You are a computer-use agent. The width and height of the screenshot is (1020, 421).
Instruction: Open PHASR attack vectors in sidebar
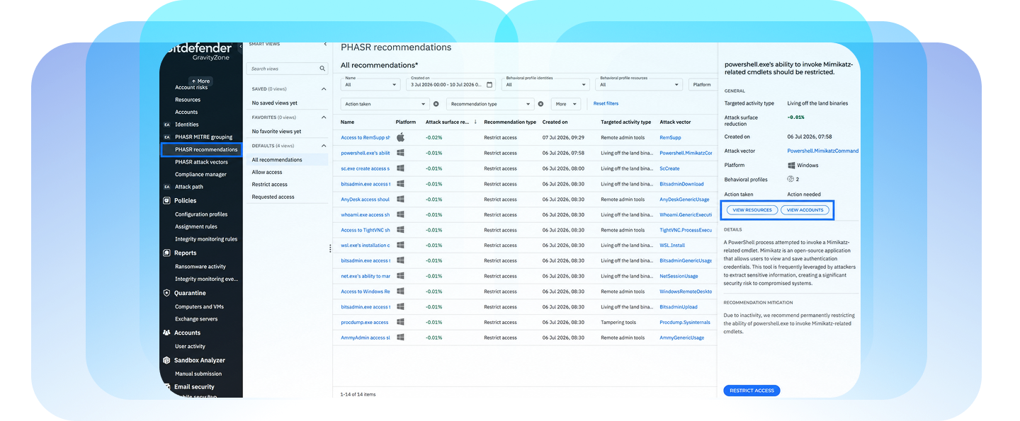(x=202, y=162)
